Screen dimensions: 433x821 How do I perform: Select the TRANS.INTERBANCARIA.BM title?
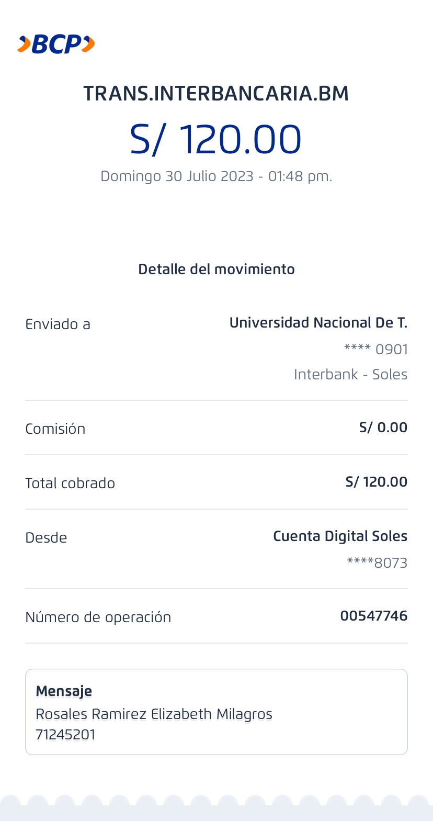click(x=216, y=94)
